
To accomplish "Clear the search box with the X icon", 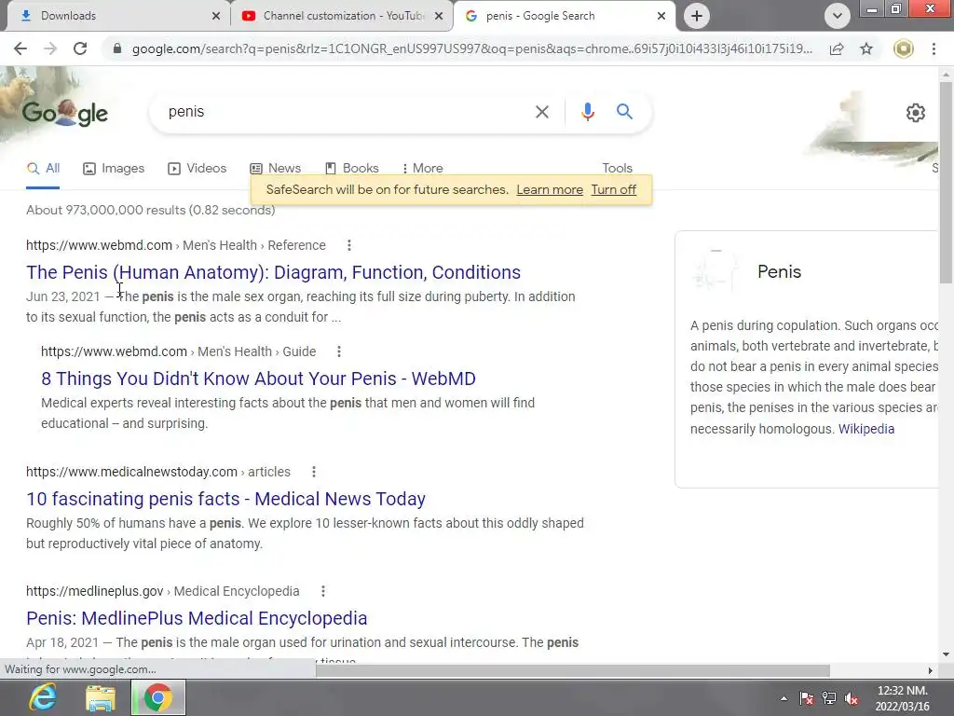I will click(x=541, y=112).
